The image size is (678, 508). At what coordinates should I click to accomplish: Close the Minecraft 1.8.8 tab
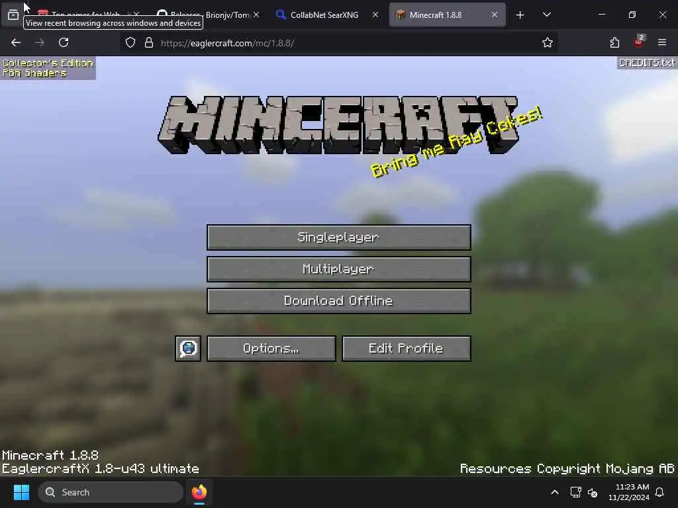pyautogui.click(x=494, y=15)
